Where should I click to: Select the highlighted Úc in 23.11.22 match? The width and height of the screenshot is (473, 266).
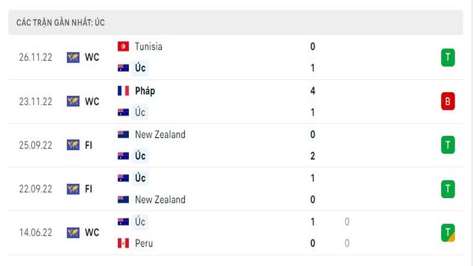(140, 112)
